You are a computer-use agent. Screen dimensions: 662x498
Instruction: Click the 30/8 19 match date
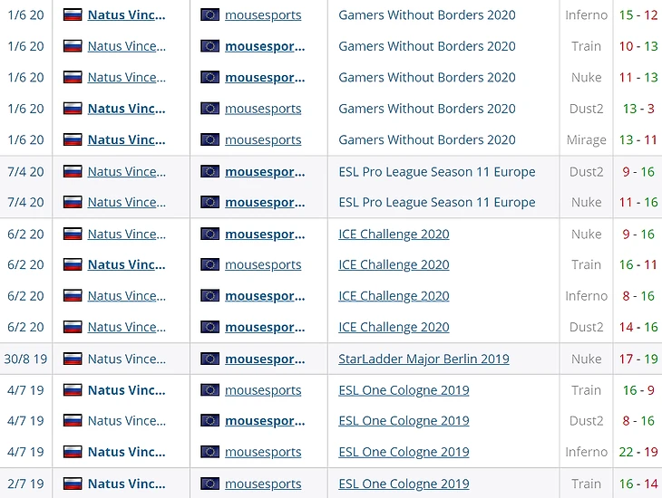24,359
